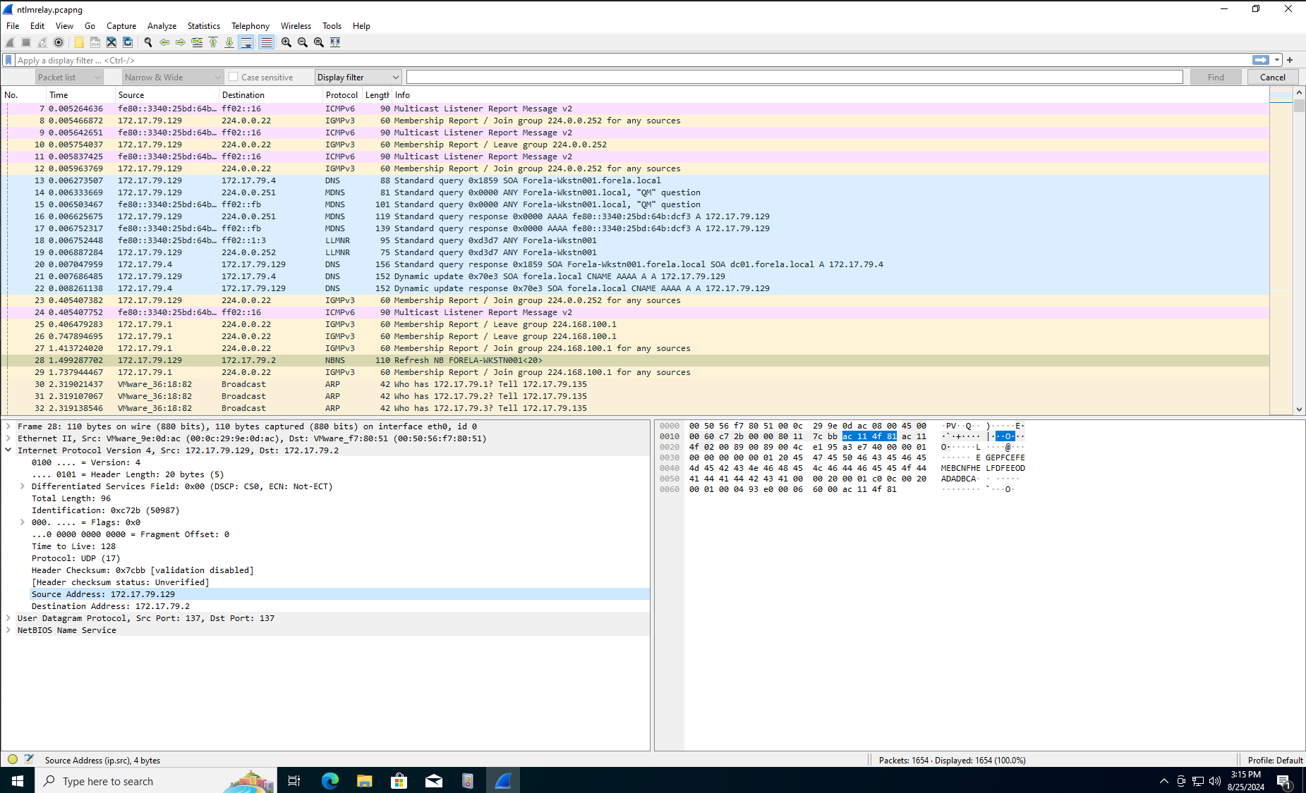Open the File menu
The width and height of the screenshot is (1306, 793).
pos(13,26)
